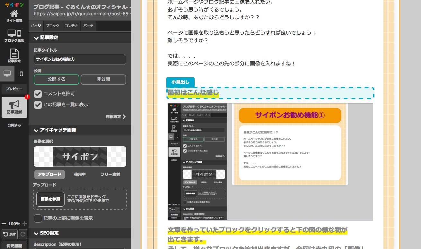Click 公開済み status text
The width and height of the screenshot is (421, 249).
point(14,125)
